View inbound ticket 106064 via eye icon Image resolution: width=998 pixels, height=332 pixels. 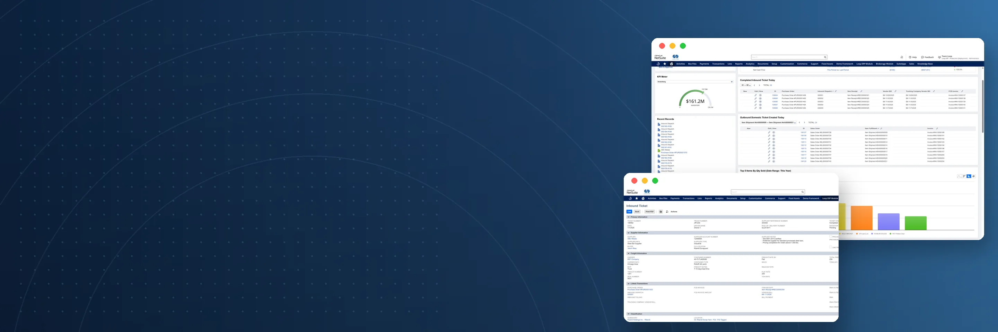coord(761,95)
